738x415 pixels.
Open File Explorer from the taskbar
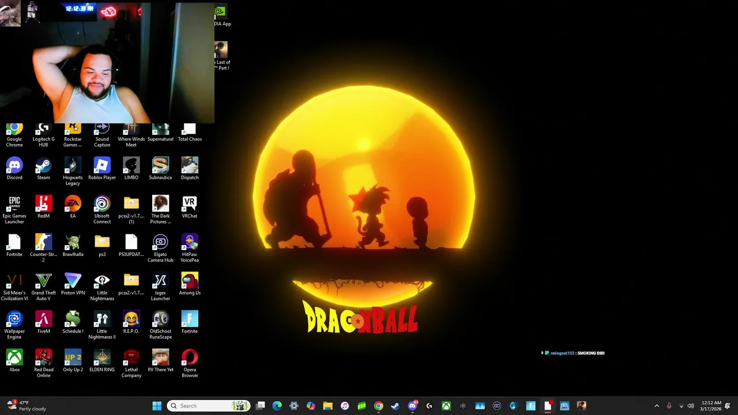point(327,406)
